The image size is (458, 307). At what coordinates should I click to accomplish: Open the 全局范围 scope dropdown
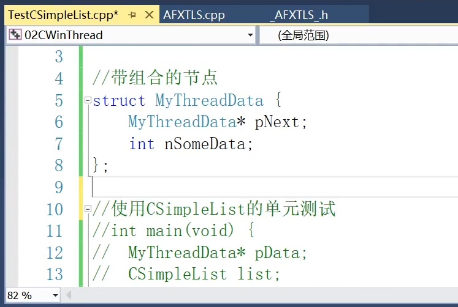point(359,35)
